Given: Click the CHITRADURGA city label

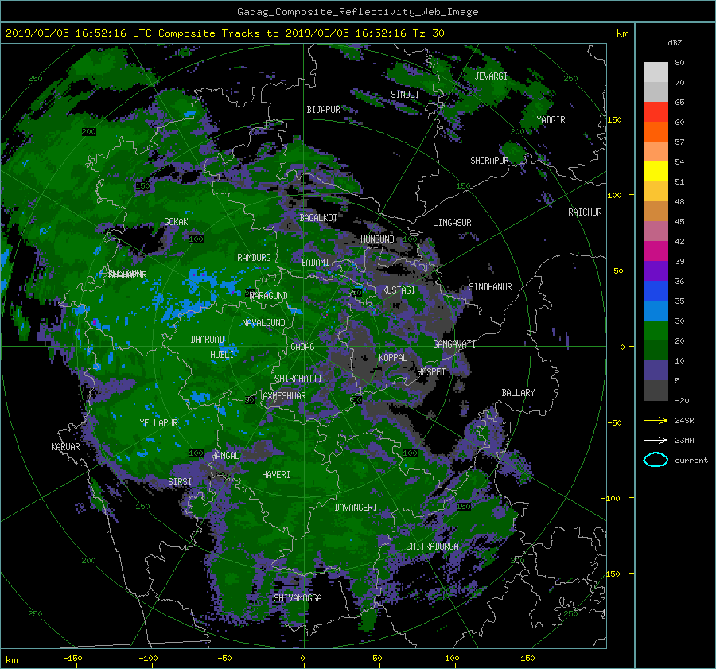Looking at the screenshot, I should pyautogui.click(x=433, y=546).
